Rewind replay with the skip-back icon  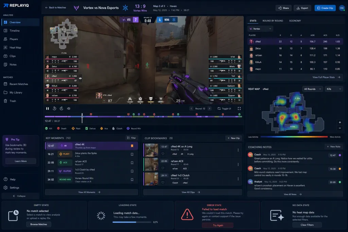click(54, 108)
